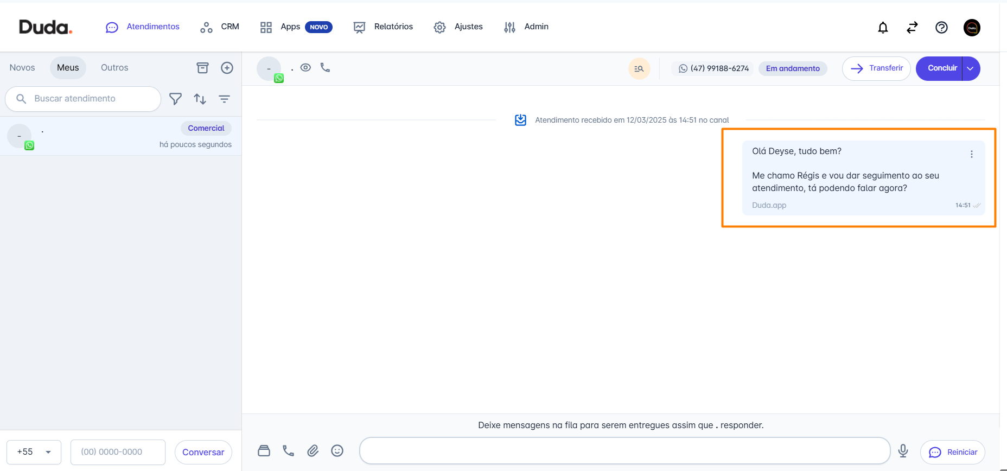
Task: Open the +55 country code dropdown
Action: pos(34,452)
